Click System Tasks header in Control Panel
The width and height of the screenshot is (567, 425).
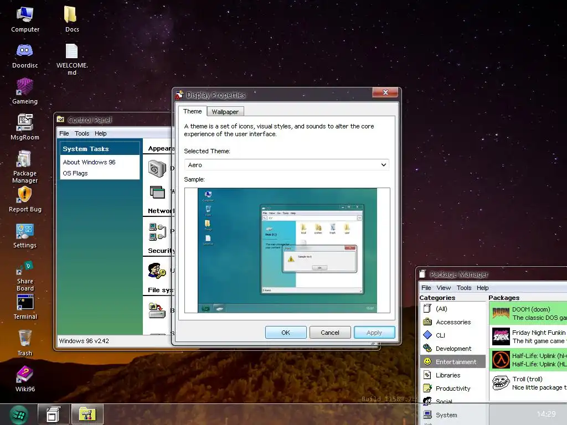(x=100, y=148)
